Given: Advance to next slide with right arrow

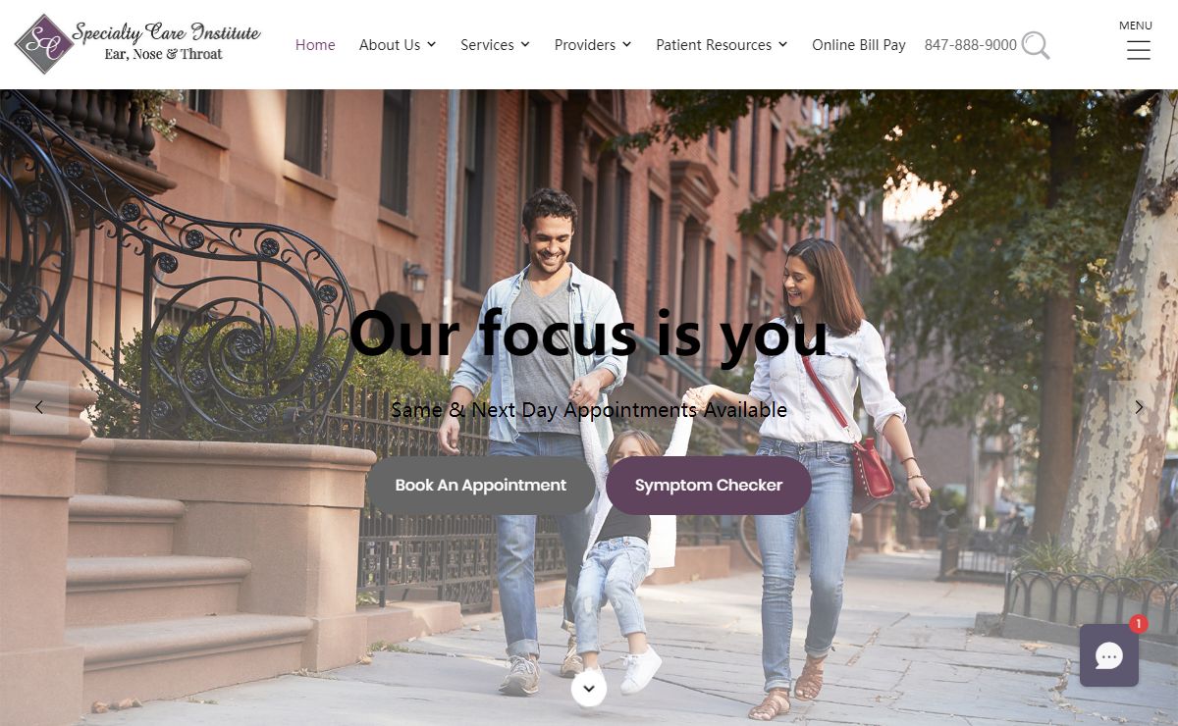Looking at the screenshot, I should 1139,407.
